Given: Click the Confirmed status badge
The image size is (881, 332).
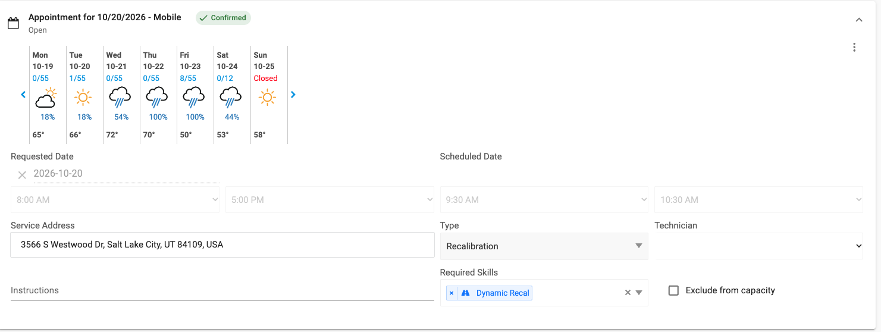Looking at the screenshot, I should coord(223,18).
